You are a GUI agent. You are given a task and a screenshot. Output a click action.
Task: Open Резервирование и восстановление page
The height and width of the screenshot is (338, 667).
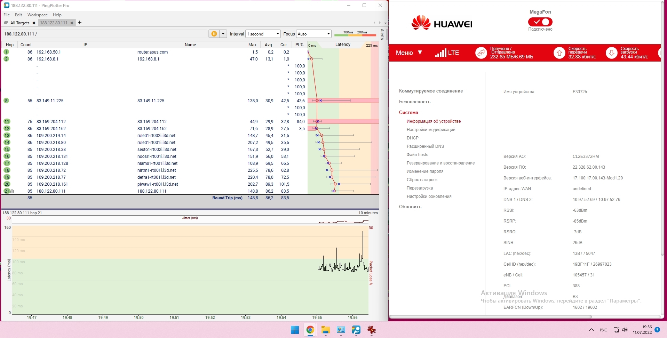[440, 163]
